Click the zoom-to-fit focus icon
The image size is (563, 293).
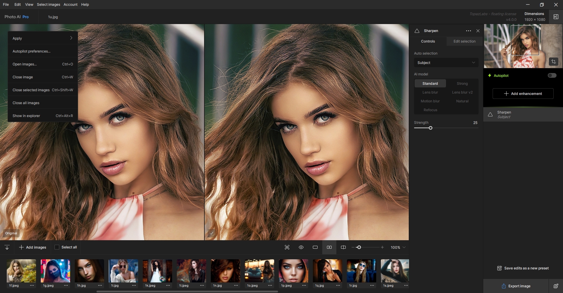[x=287, y=247]
